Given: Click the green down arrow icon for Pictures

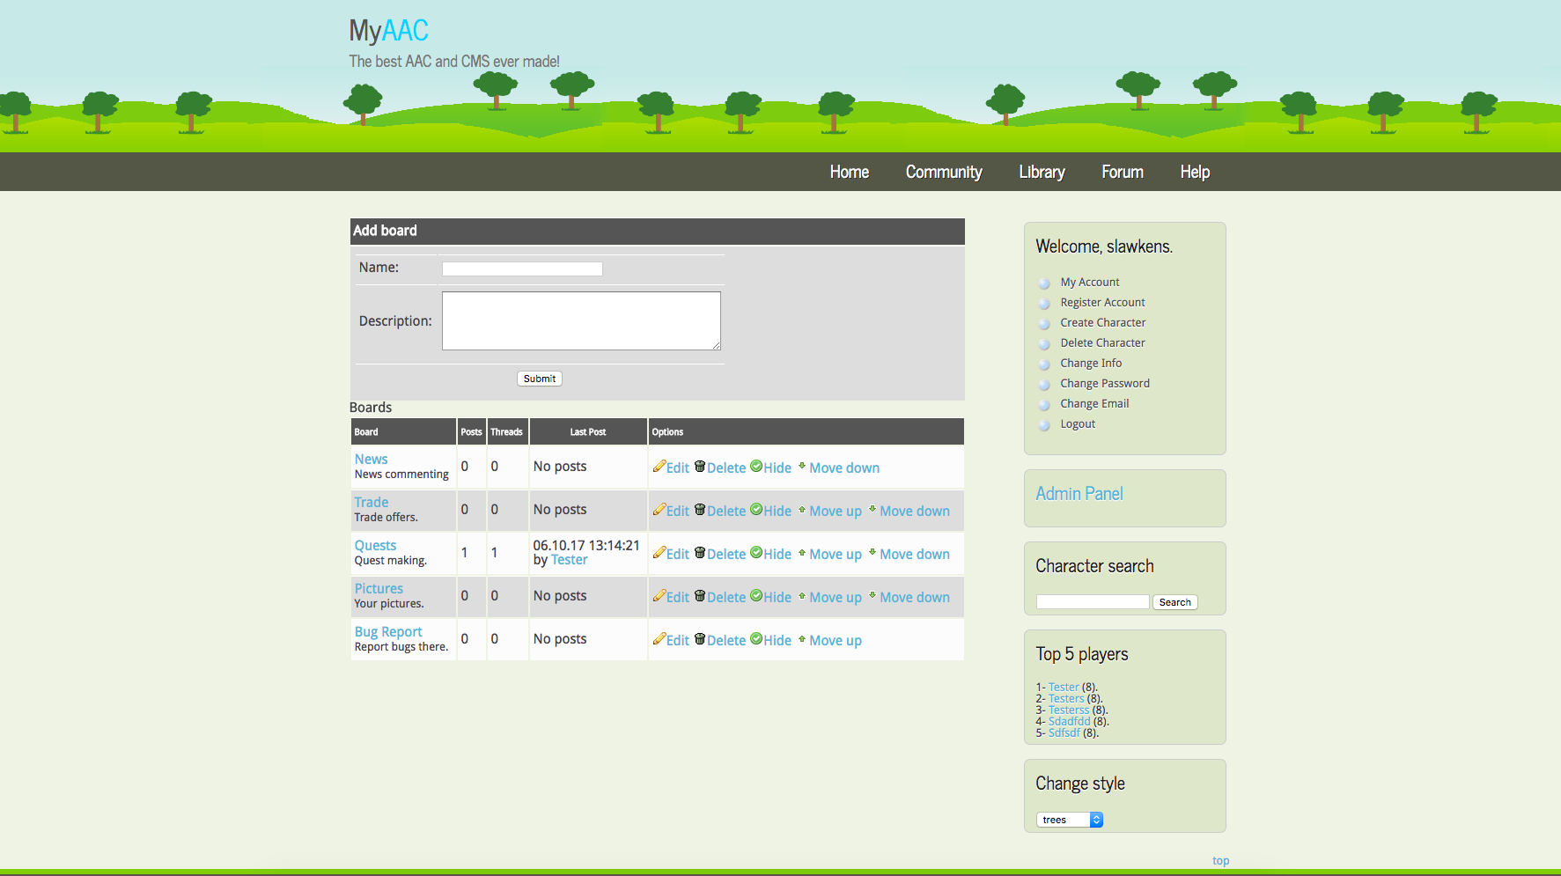Looking at the screenshot, I should [x=872, y=597].
